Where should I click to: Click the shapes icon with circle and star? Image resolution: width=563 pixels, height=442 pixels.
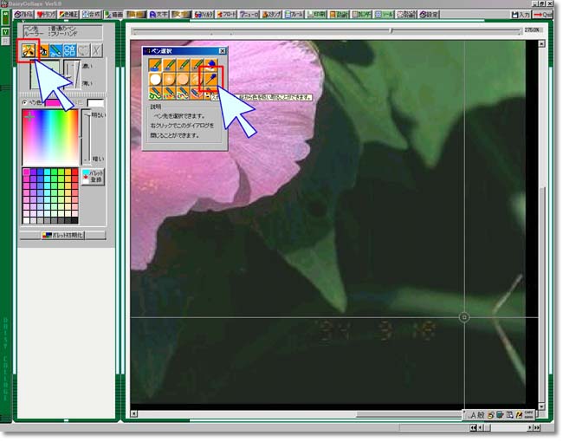68,51
